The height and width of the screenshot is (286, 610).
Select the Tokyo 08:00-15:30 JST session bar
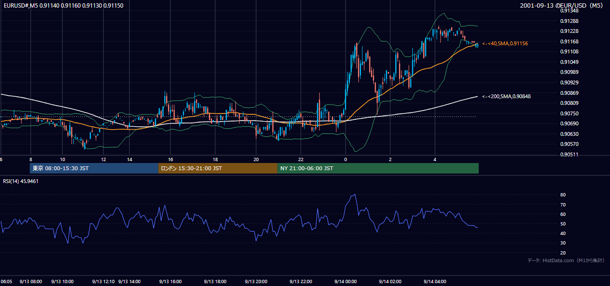(94, 168)
